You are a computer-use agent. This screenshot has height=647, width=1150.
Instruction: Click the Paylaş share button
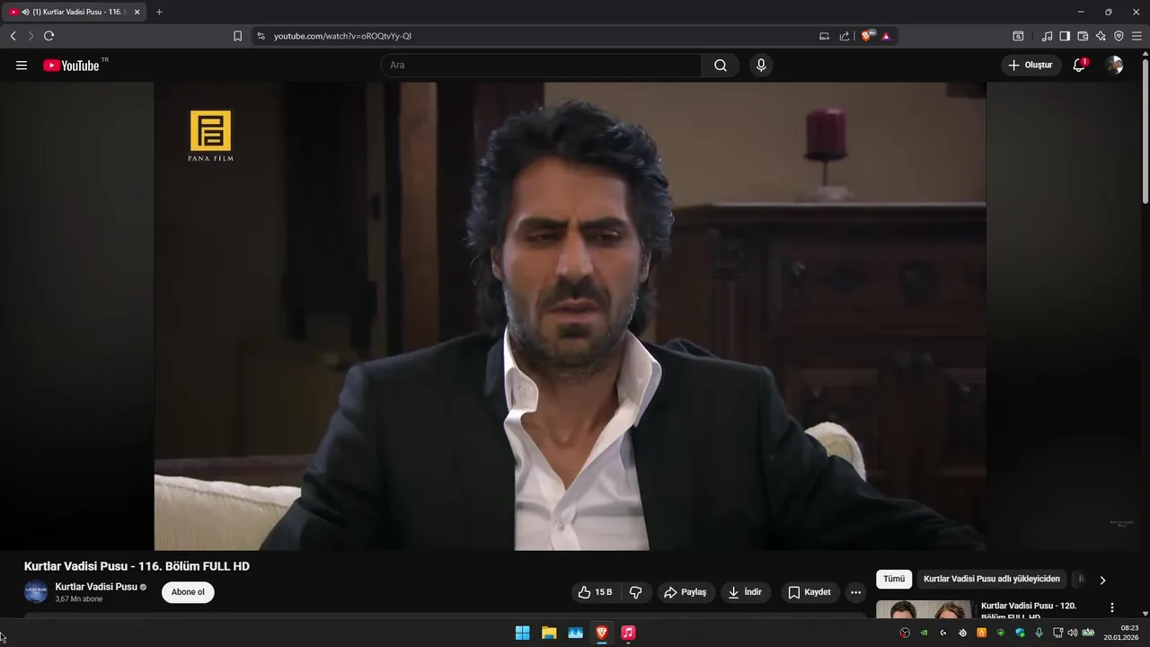[x=686, y=592]
